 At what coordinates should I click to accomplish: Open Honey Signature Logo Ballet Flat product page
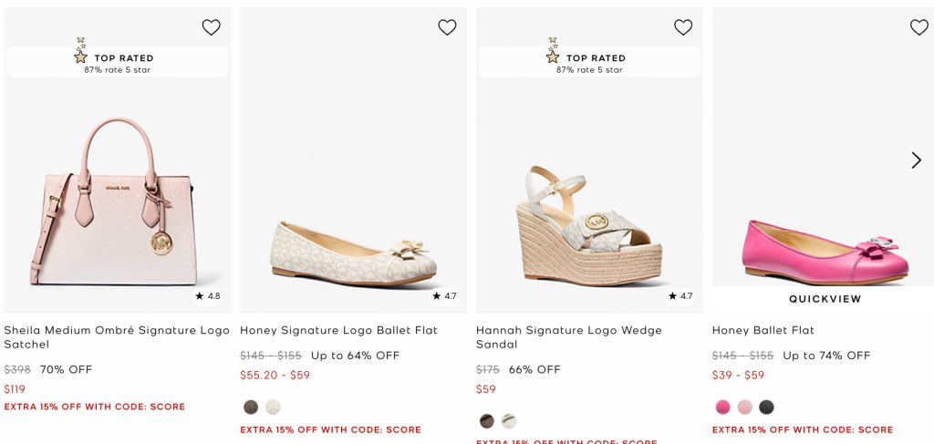[338, 330]
